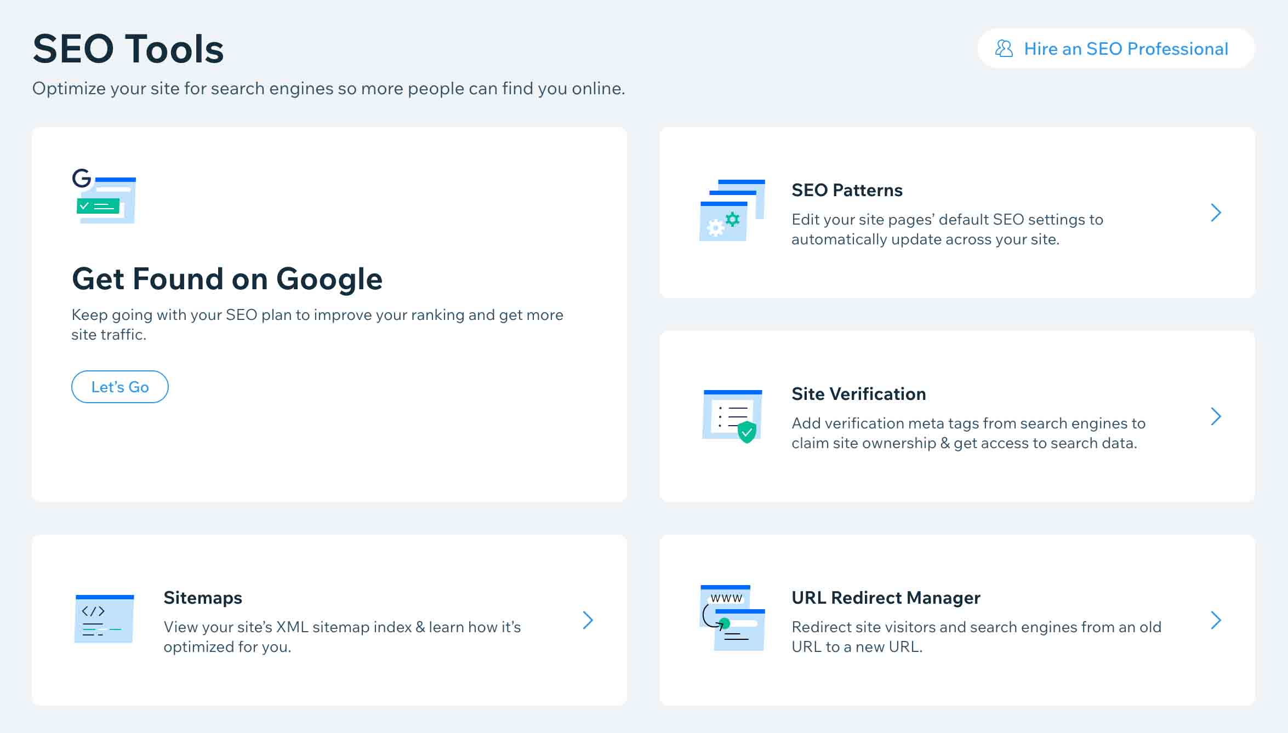
Task: Expand SEO Patterns with its chevron arrow
Action: tap(1216, 213)
